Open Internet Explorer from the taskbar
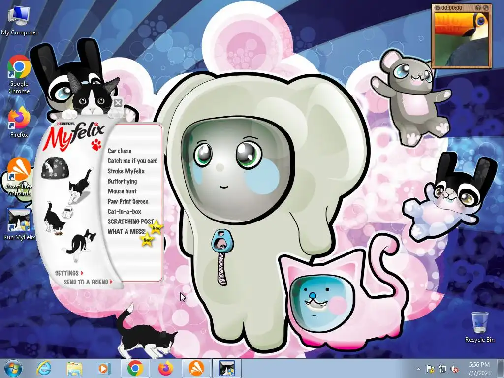This screenshot has height=378, width=504. 44,368
